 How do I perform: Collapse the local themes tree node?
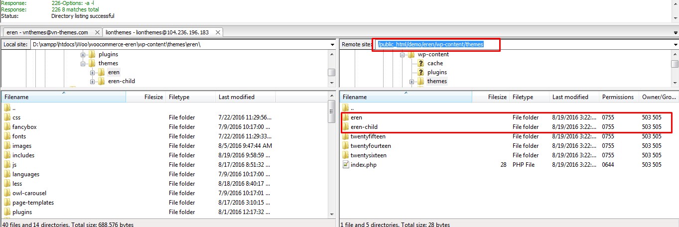pyautogui.click(x=83, y=63)
